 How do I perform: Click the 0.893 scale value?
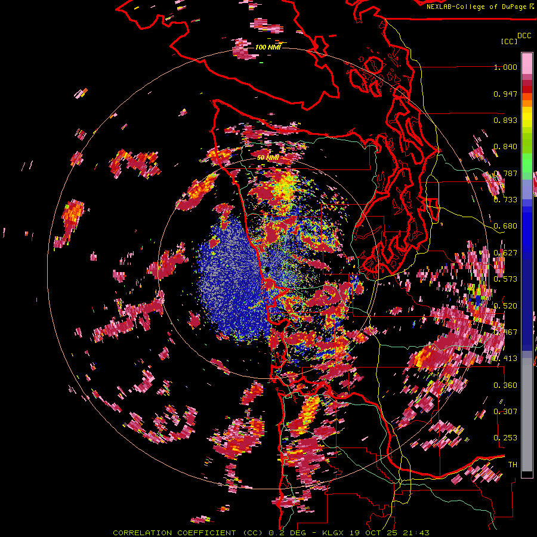pos(505,120)
